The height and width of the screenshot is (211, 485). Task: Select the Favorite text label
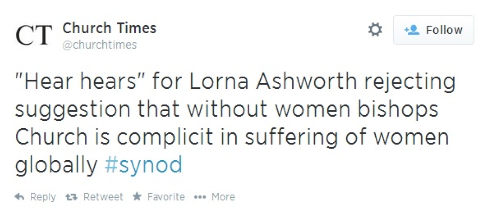click(166, 197)
